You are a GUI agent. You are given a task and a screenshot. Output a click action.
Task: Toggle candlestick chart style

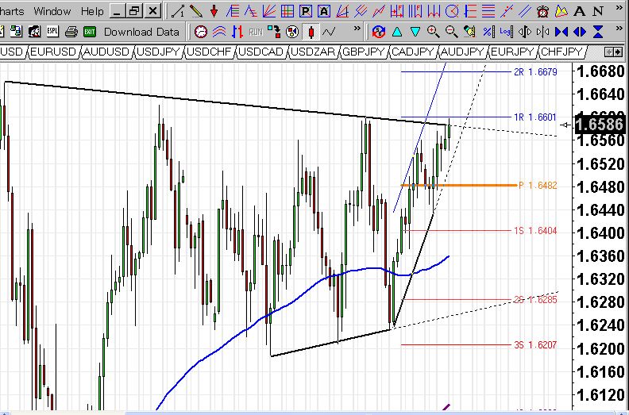coord(311,31)
